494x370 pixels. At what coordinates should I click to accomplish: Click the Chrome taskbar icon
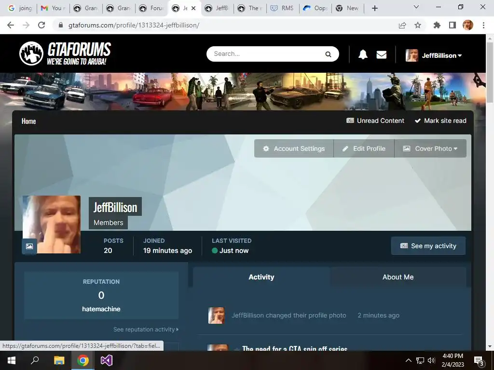[83, 360]
